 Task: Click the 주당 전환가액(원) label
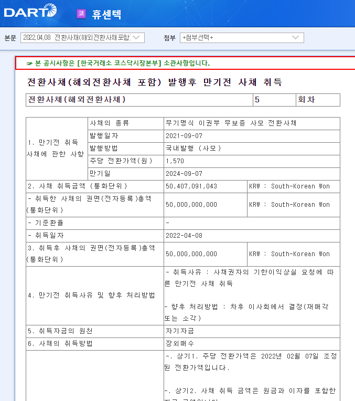coord(121,161)
